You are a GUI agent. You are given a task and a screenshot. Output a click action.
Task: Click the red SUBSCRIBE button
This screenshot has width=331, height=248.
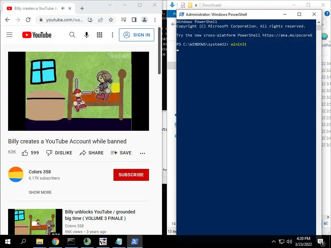coord(131,175)
